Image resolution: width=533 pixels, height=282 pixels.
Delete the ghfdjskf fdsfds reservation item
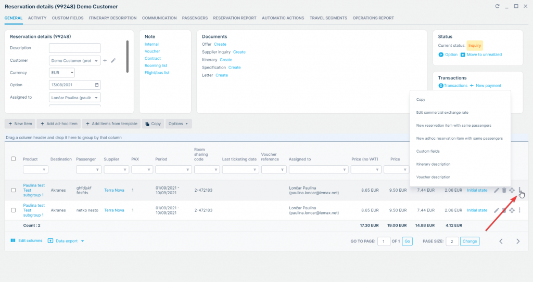click(x=504, y=191)
